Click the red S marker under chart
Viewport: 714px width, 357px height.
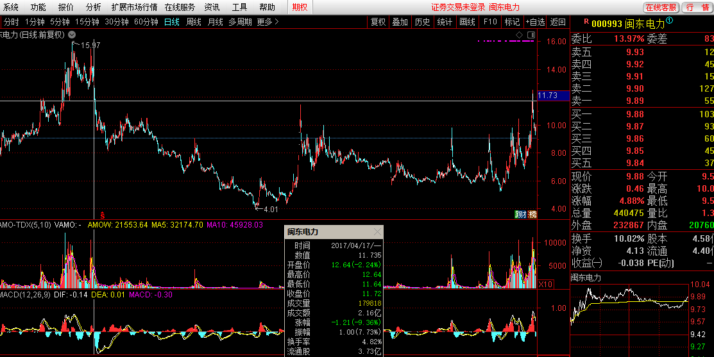click(x=103, y=215)
